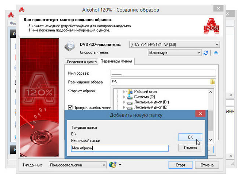Click OK in the new folder dialog
The height and width of the screenshot is (180, 246).
click(x=190, y=137)
